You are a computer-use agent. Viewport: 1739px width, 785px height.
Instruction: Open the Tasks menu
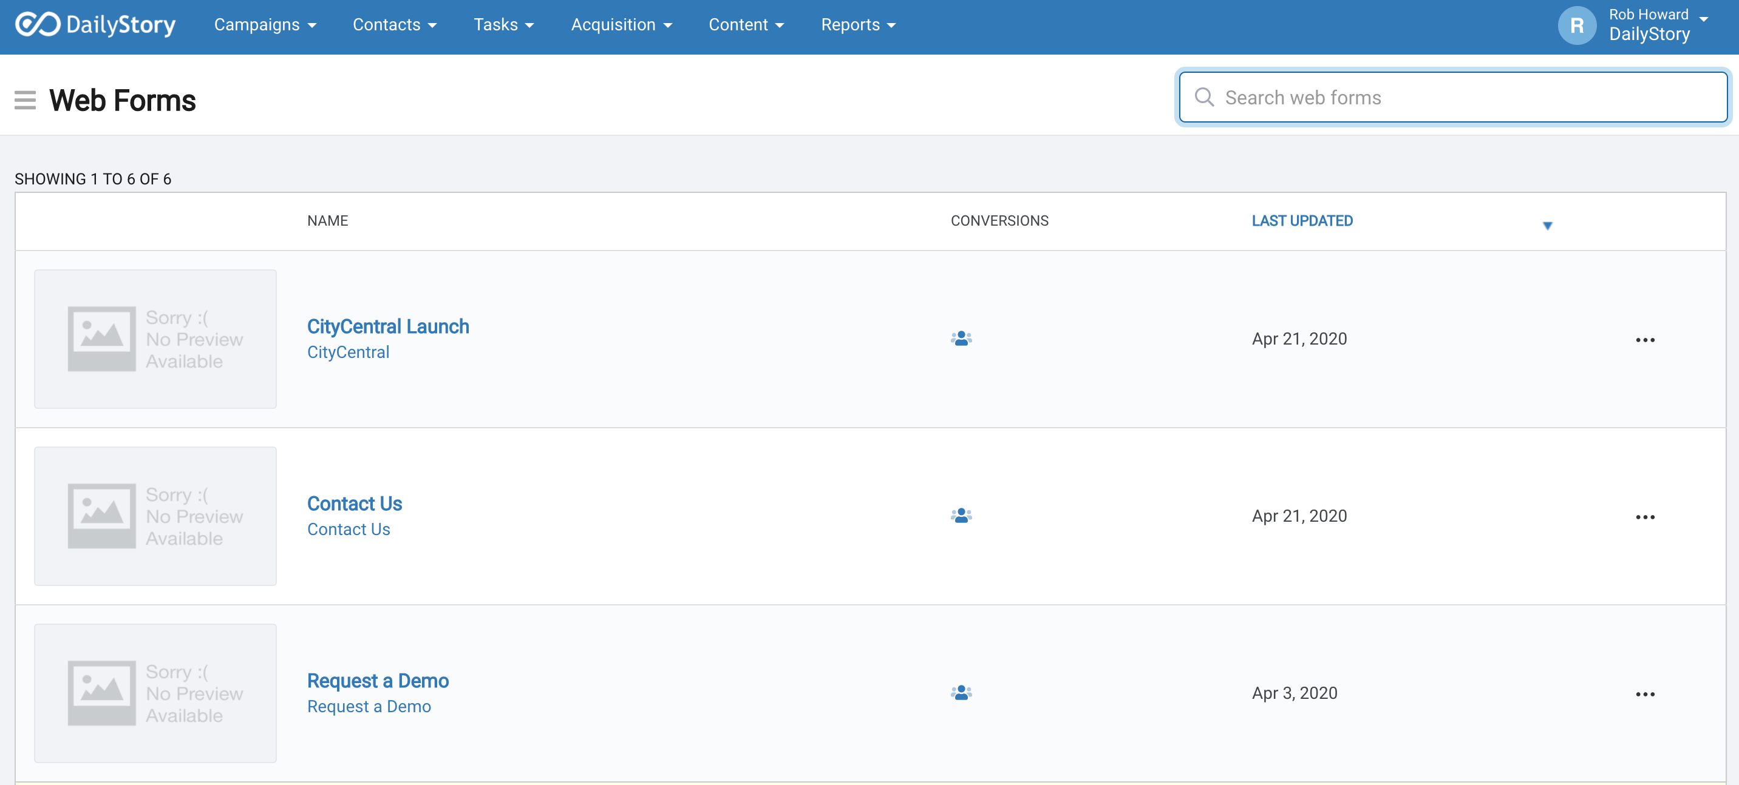[x=503, y=25]
